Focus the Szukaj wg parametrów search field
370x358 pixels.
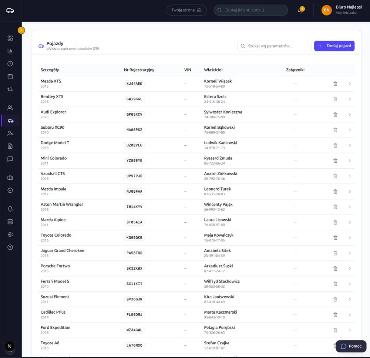tap(275, 46)
